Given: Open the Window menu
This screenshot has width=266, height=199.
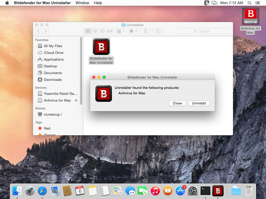Looking at the screenshot, I should point(82,3).
